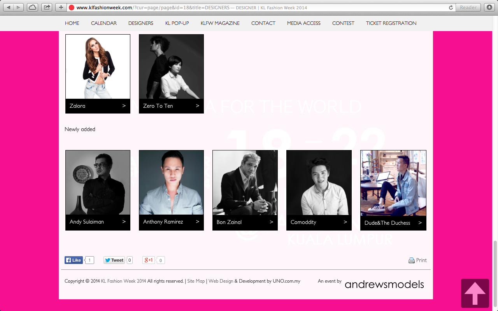The height and width of the screenshot is (311, 498).
Task: Expand Andy Sulaiman arrow chevron
Action: [x=124, y=222]
